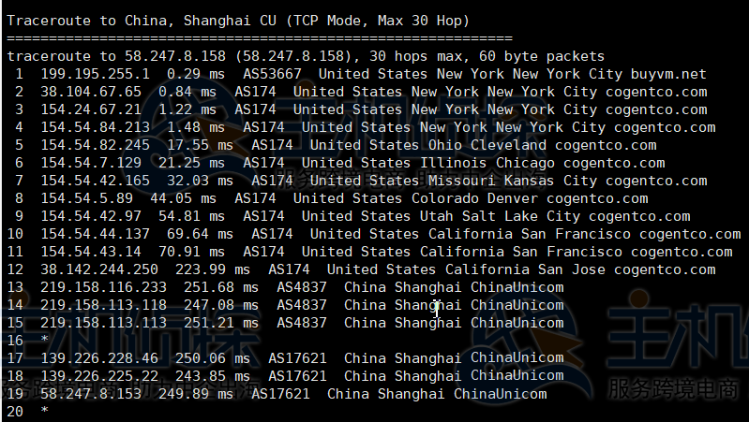Screen dimensions: 749x422
Task: Click the 247.08 ms latency value
Action: click(221, 305)
